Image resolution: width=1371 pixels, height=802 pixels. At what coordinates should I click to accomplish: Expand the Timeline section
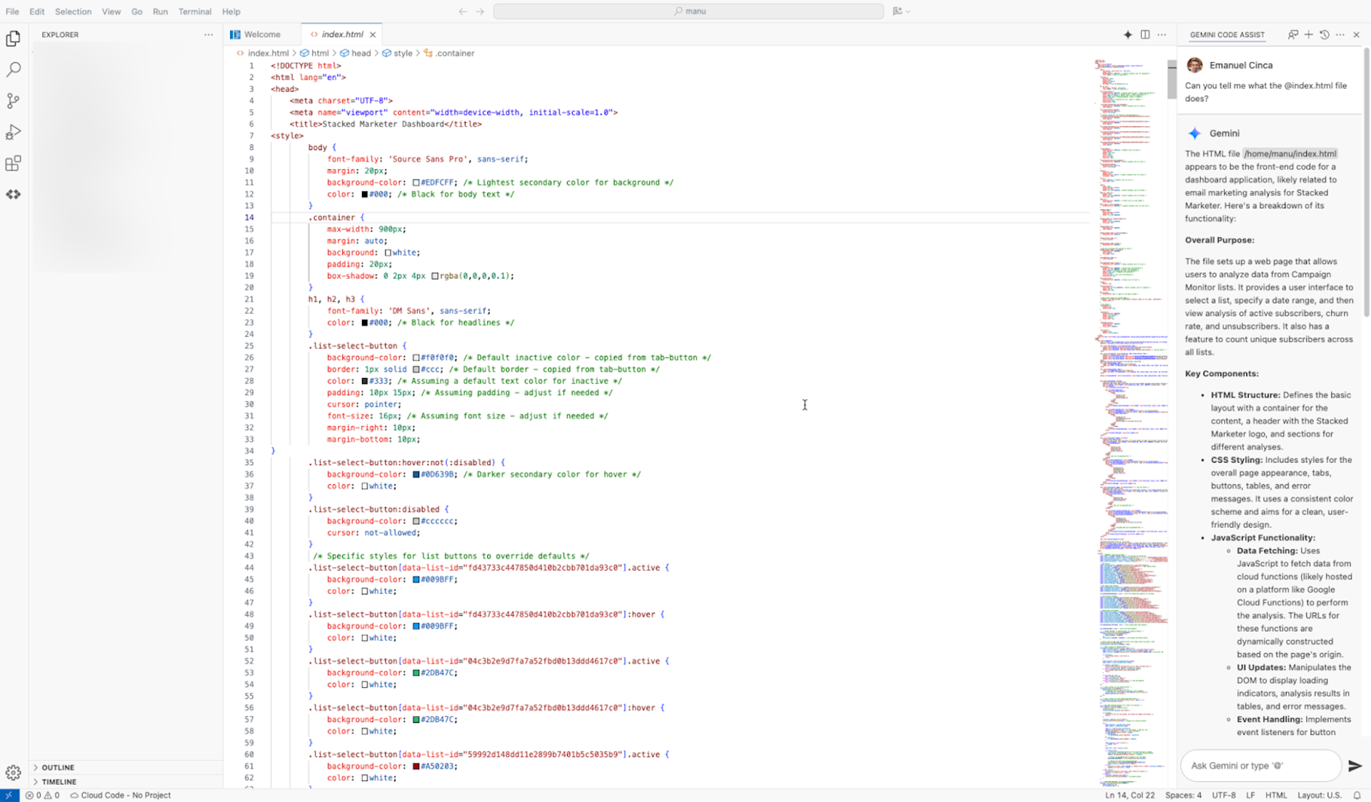pyautogui.click(x=59, y=782)
